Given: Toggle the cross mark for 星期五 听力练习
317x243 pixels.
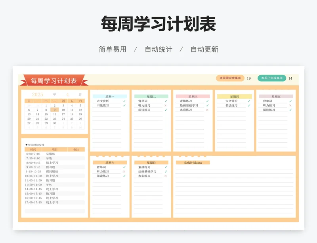Looking at the screenshot, I should 290,105.
